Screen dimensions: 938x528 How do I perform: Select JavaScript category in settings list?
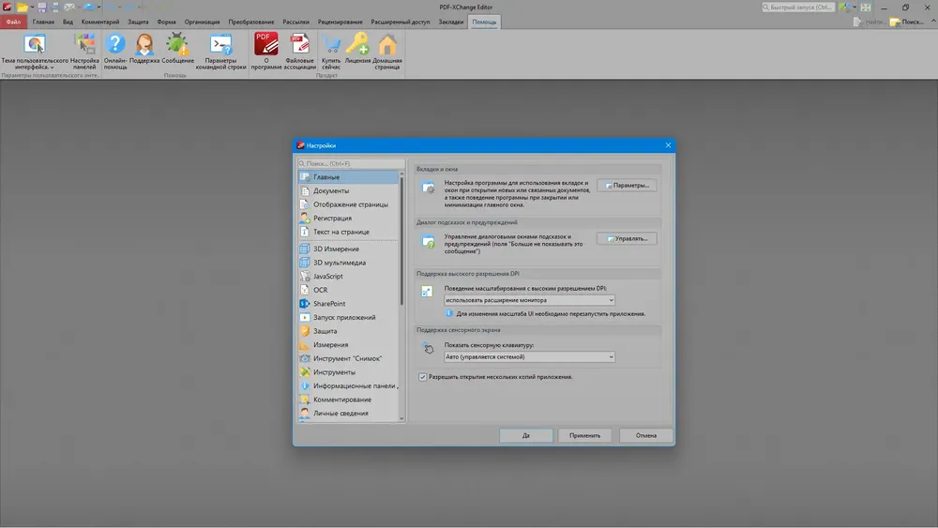pos(327,277)
